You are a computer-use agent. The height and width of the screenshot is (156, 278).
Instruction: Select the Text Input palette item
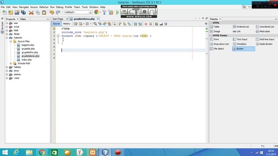(x=240, y=39)
